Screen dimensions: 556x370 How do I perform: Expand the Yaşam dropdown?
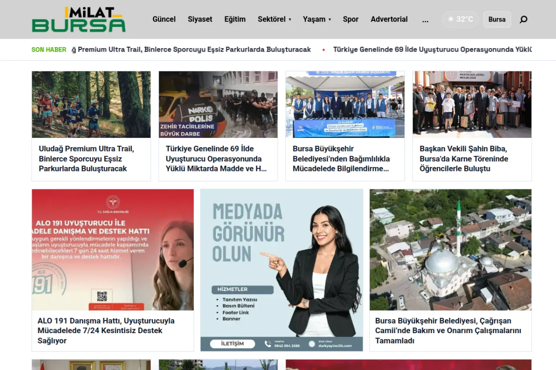click(x=317, y=19)
